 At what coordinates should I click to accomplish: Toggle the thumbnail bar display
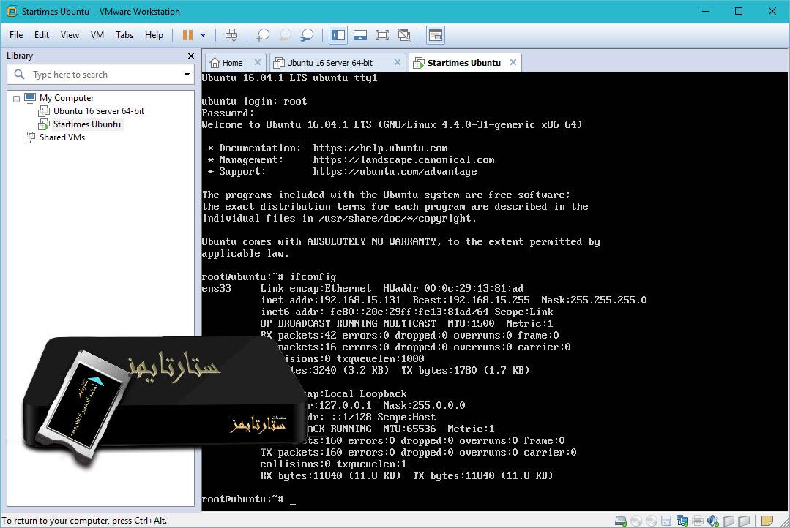tap(359, 34)
